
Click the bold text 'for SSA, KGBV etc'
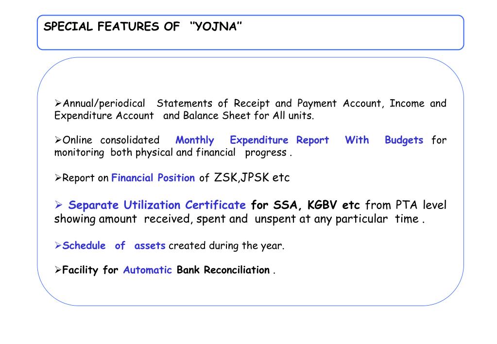tap(305, 205)
